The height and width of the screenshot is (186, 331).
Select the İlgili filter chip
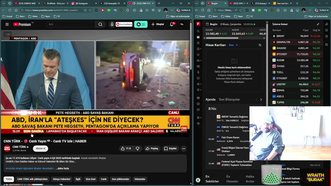[x=78, y=179]
